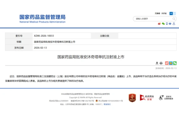Open the user account icon

click(x=175, y=24)
